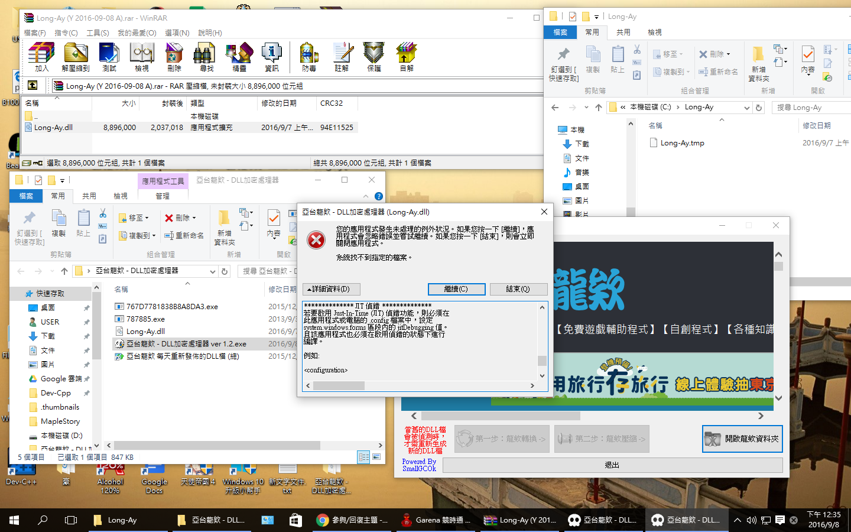Close the DLL加密處理器 error dialog
This screenshot has height=532, width=851.
click(x=544, y=212)
